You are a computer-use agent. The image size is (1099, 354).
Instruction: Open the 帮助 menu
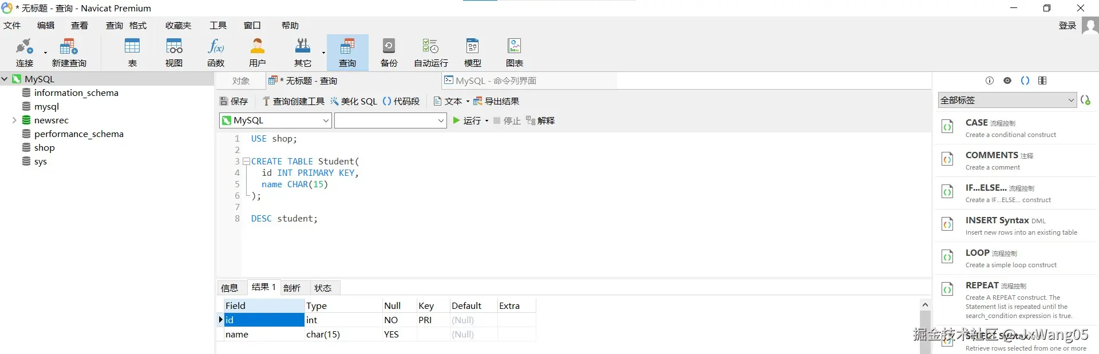[290, 26]
